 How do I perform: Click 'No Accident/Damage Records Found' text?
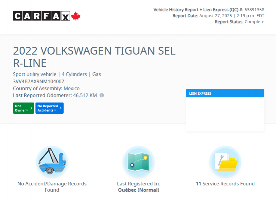(x=52, y=187)
